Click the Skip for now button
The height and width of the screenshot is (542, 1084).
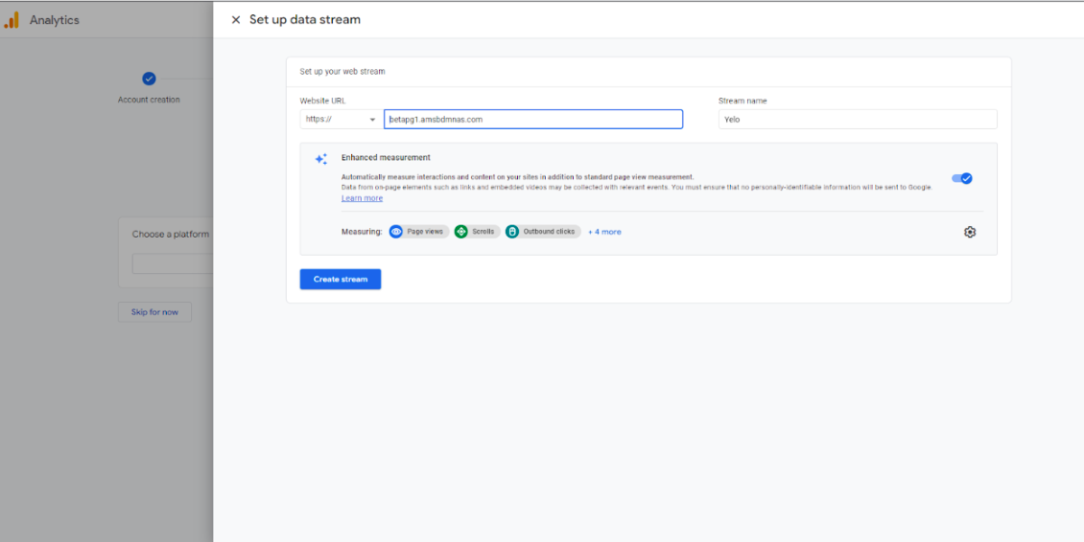[x=154, y=312]
